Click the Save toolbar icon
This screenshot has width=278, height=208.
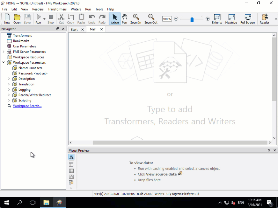27,19
